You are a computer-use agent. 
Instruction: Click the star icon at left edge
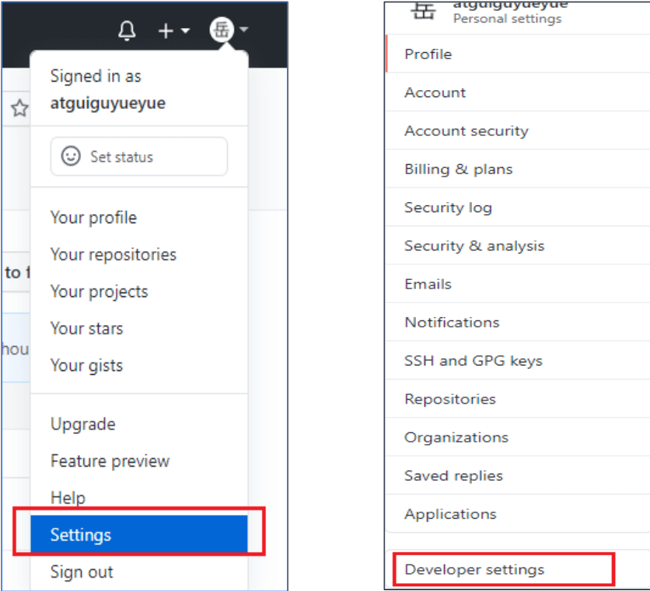tap(19, 108)
